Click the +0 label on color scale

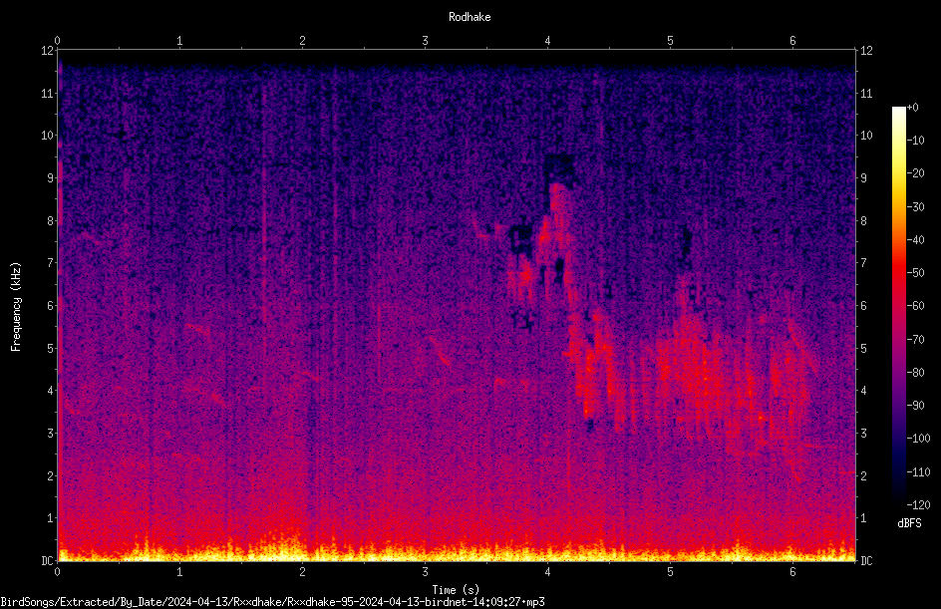pos(912,108)
